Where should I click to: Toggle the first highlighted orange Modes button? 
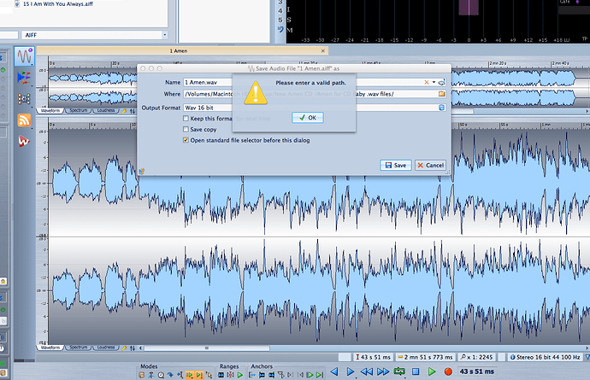pos(190,375)
